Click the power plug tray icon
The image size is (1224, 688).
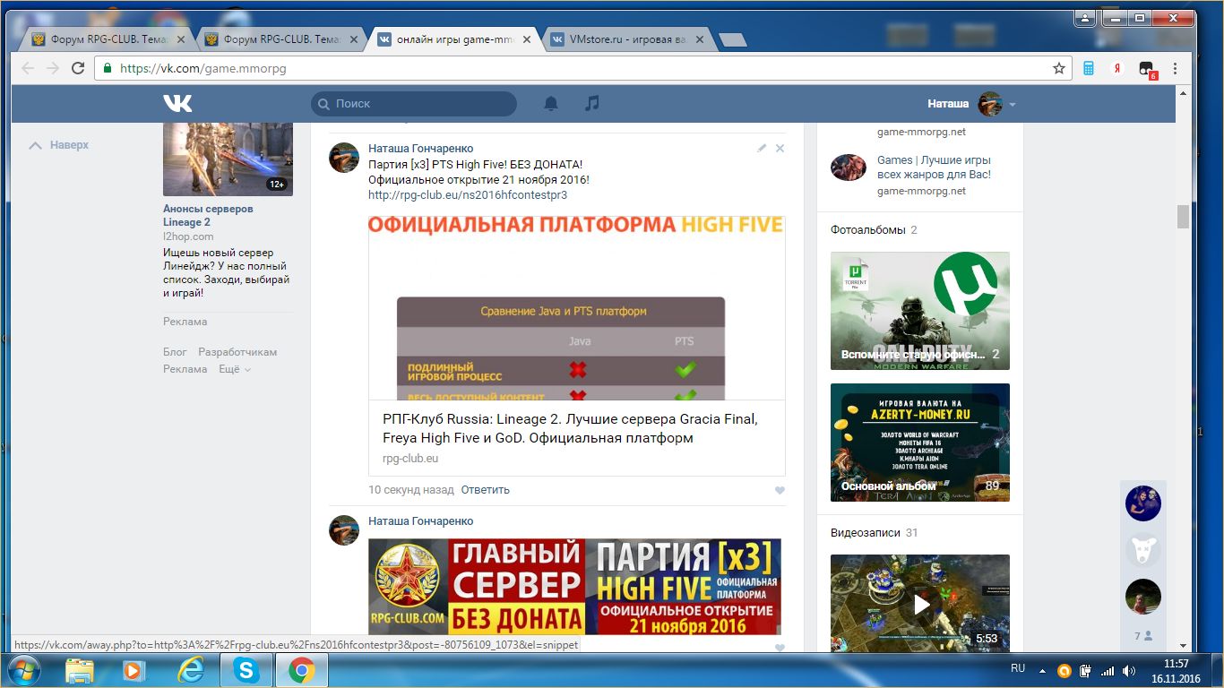click(x=1086, y=670)
